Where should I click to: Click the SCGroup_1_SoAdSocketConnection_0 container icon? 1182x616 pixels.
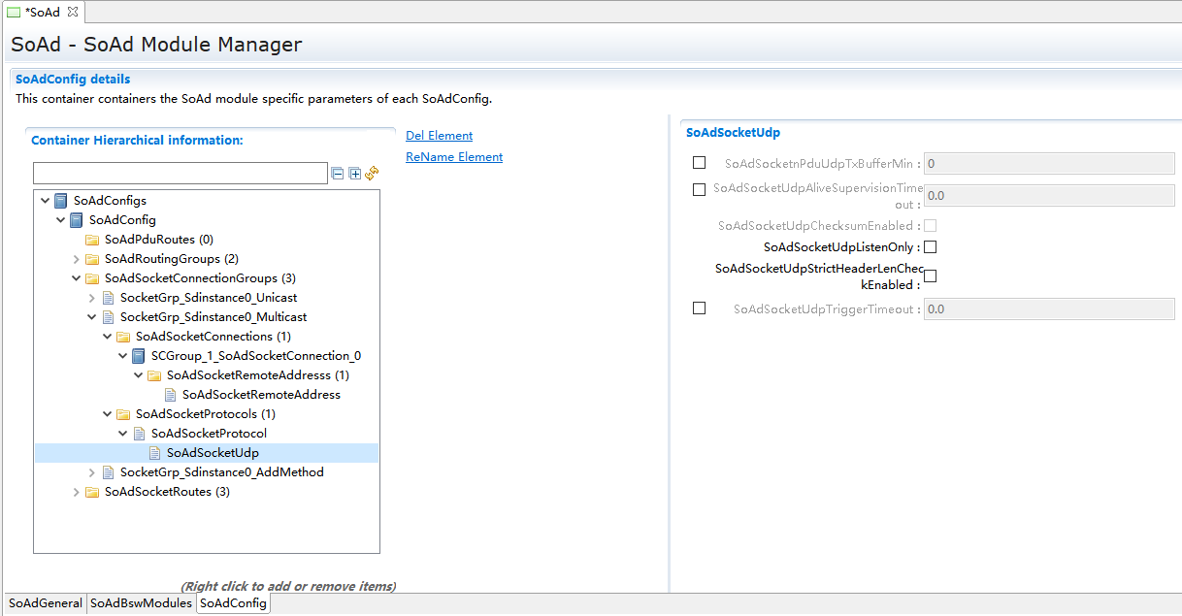(139, 356)
